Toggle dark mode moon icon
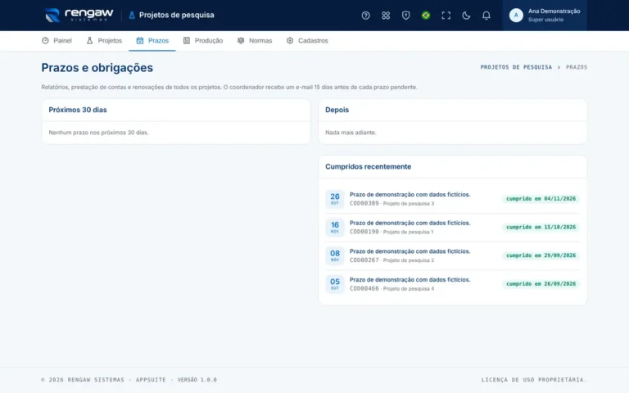 click(466, 16)
